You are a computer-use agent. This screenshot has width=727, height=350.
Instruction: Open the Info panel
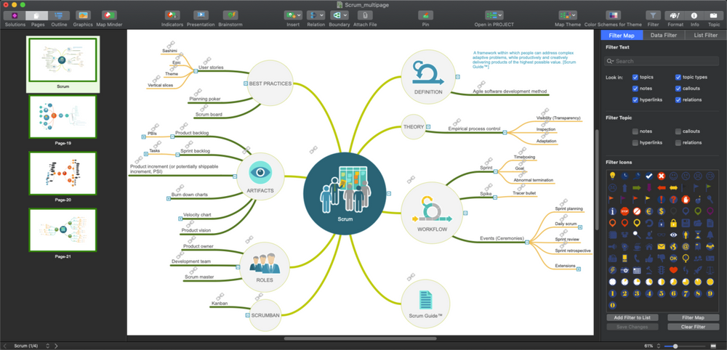[694, 15]
